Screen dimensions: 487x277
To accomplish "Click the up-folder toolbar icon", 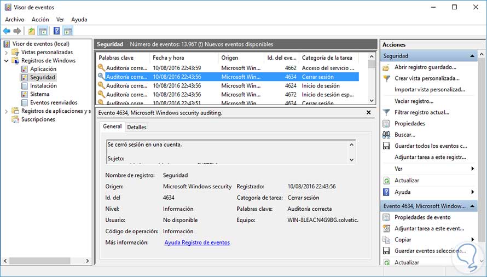I will [31, 31].
